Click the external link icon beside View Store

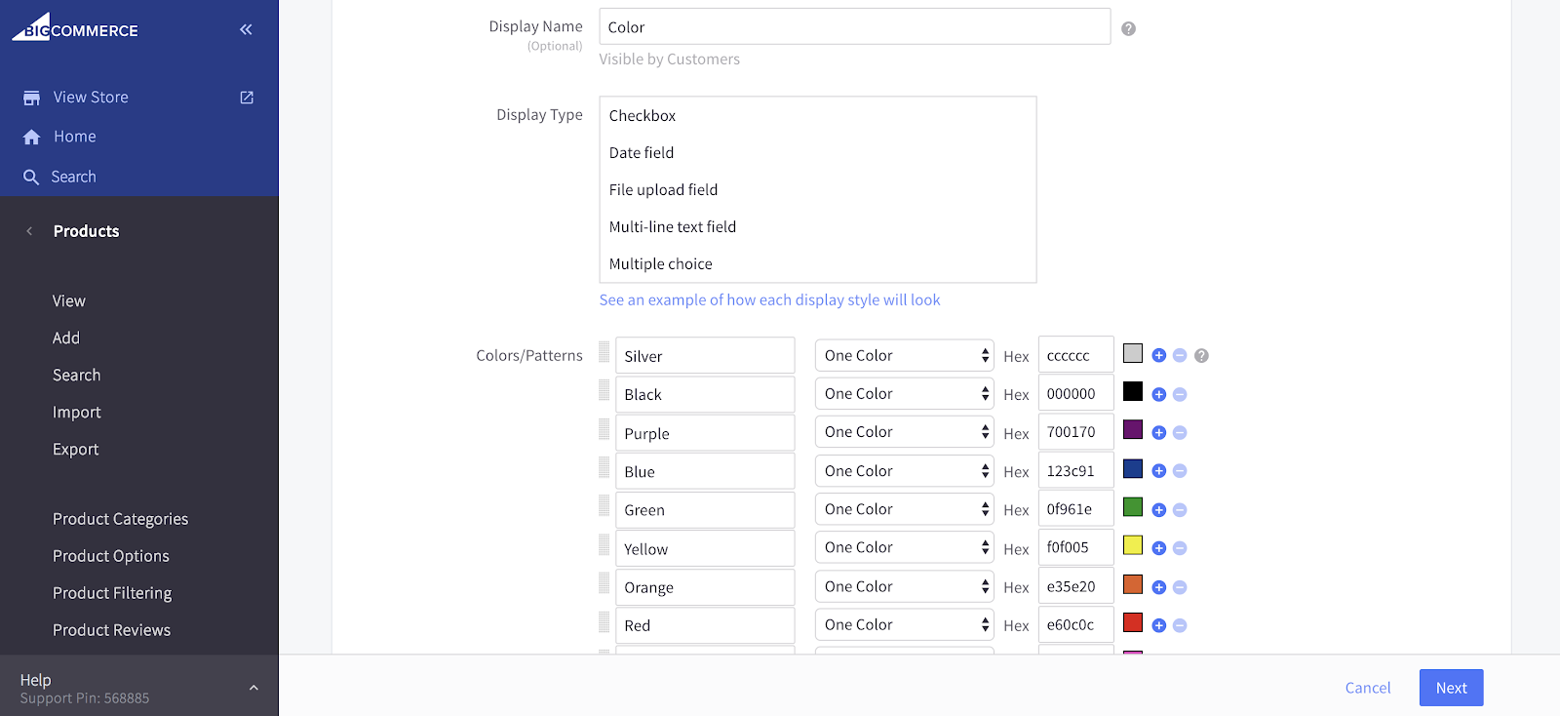coord(247,98)
